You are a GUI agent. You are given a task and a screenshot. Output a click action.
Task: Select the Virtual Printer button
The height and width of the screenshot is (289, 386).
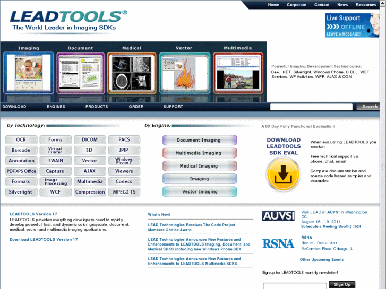(56, 150)
